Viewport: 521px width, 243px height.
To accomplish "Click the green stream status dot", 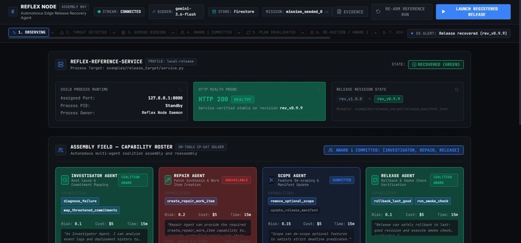I will pos(99,12).
